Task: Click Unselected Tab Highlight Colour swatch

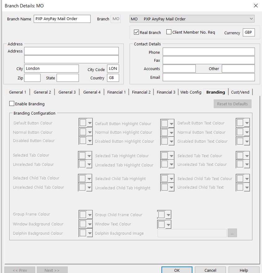Action: click(x=165, y=164)
